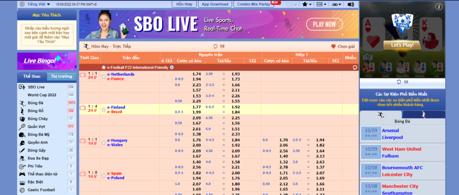Click the Nhiều column header
Viewport: 459px width, 195px height.
click(351, 58)
